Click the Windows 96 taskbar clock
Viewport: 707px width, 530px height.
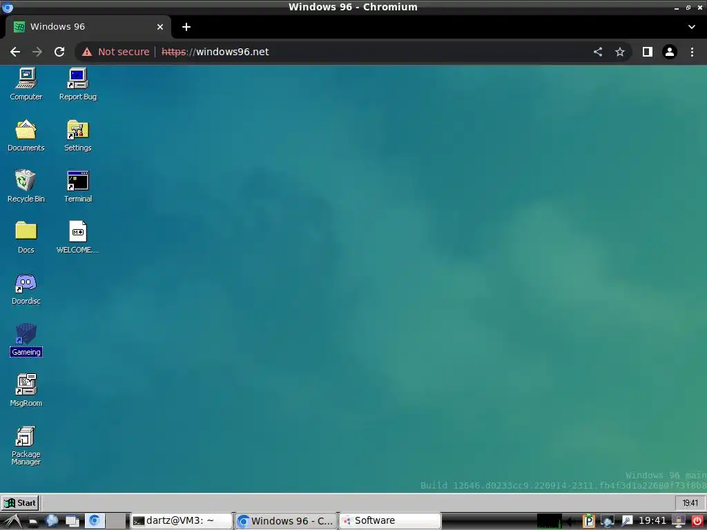pyautogui.click(x=690, y=503)
